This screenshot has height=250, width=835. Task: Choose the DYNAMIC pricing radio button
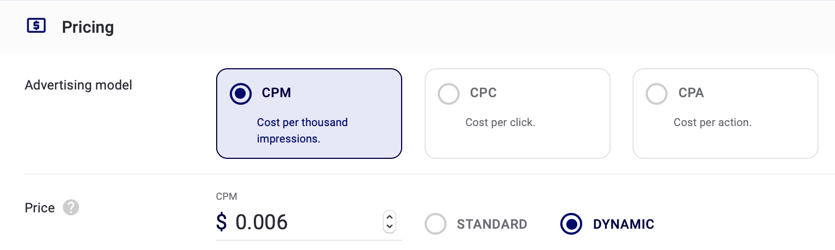click(x=571, y=224)
